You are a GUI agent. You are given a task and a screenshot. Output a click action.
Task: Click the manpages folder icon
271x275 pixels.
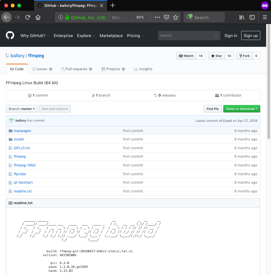pyautogui.click(x=10, y=131)
